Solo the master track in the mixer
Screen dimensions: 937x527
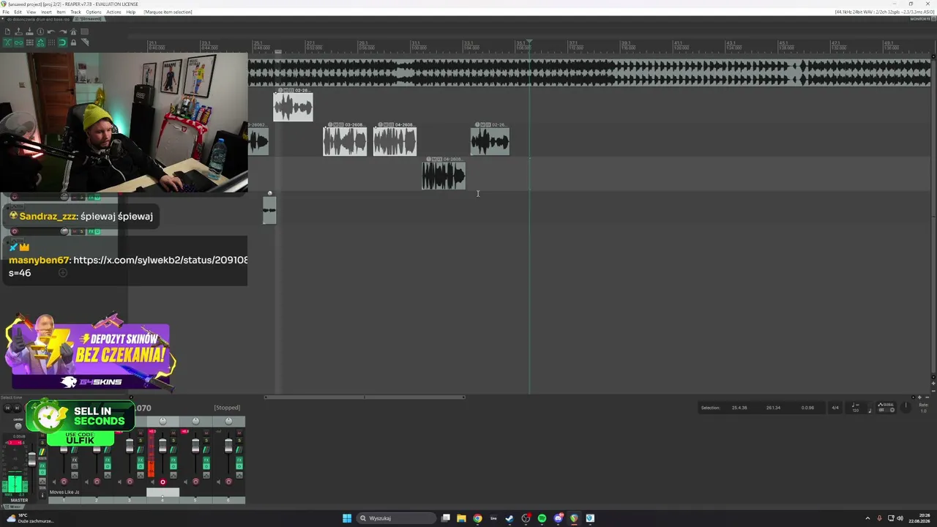coord(42,442)
